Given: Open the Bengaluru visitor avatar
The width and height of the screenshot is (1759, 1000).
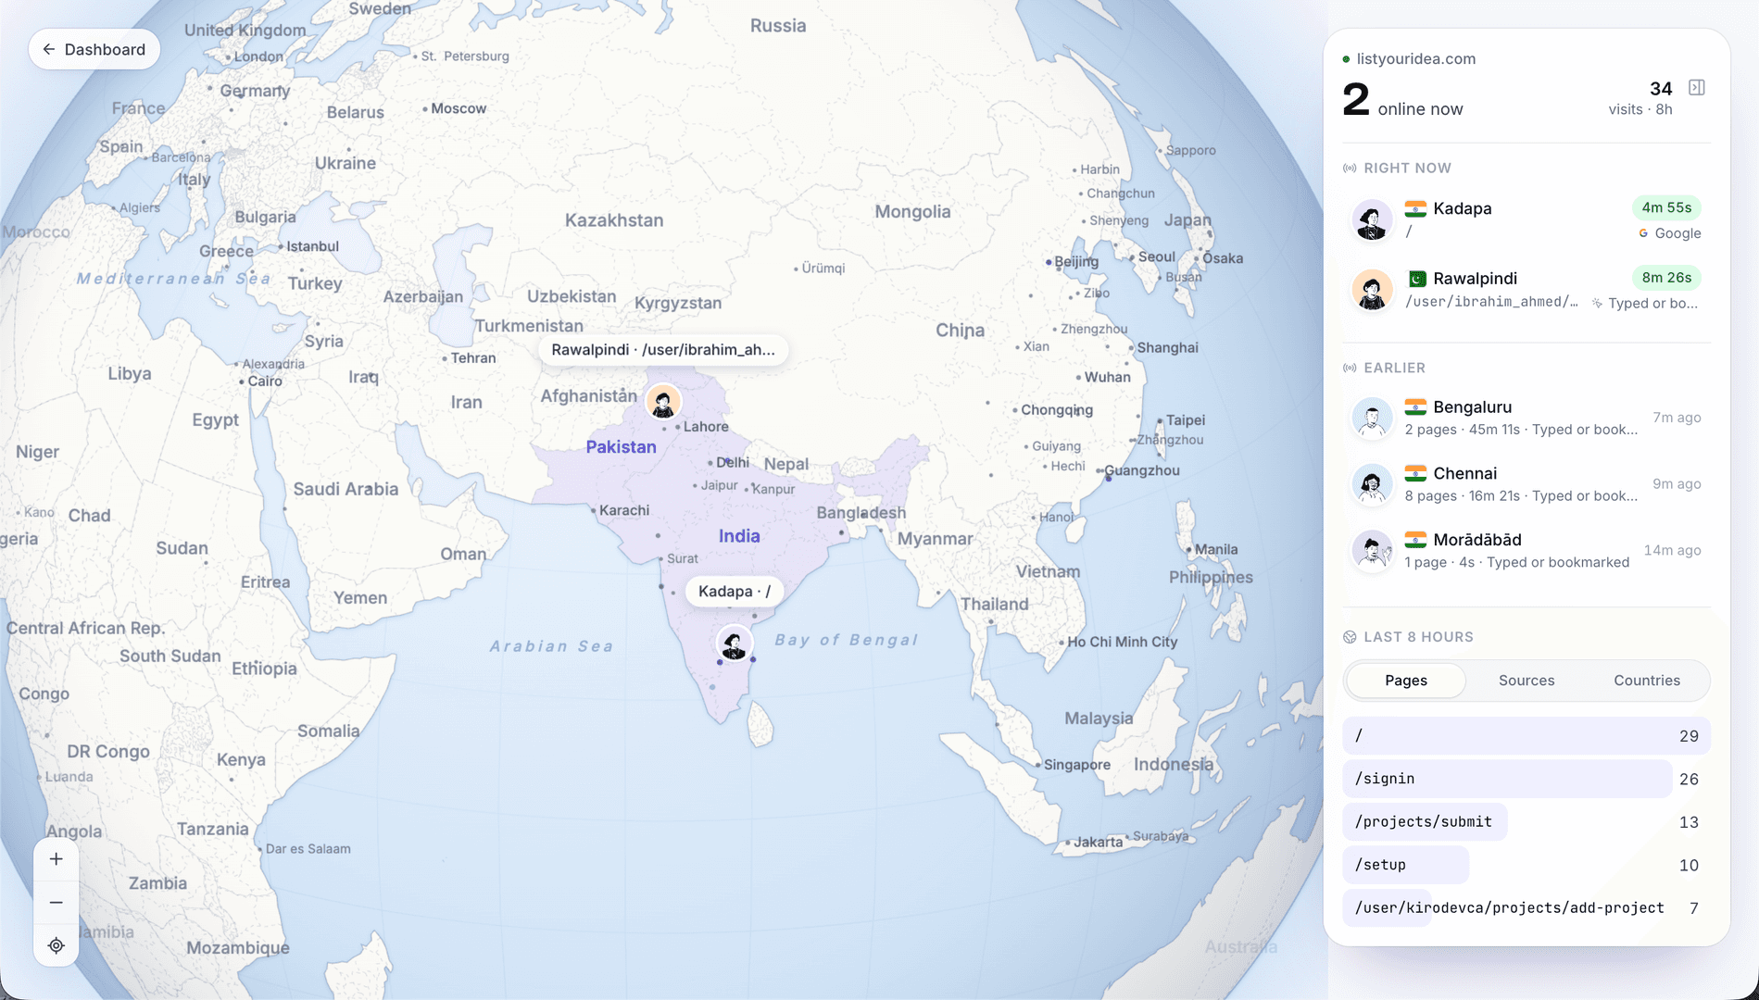Looking at the screenshot, I should pyautogui.click(x=1372, y=418).
